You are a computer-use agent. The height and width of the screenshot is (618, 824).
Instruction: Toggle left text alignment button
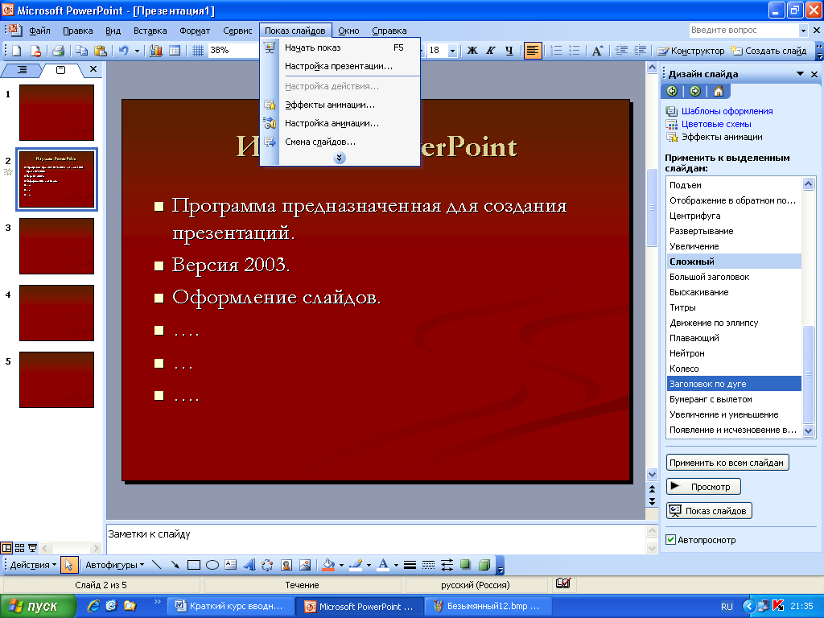pyautogui.click(x=533, y=51)
